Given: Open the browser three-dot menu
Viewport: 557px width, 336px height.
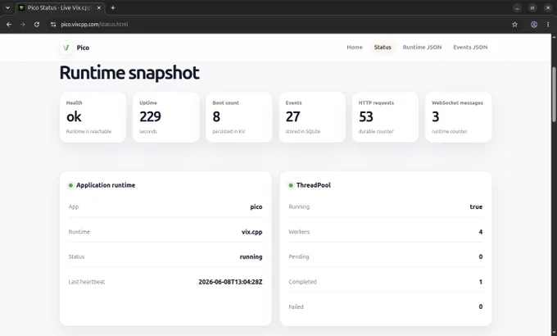Looking at the screenshot, I should pyautogui.click(x=548, y=25).
